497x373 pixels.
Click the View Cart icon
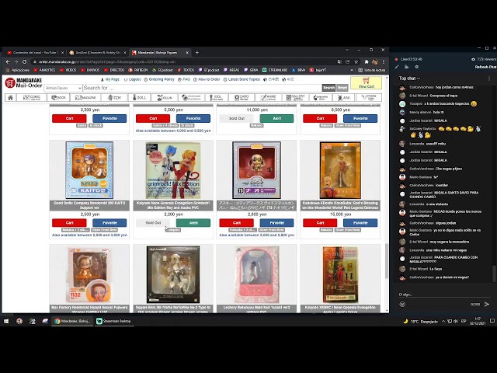click(366, 83)
